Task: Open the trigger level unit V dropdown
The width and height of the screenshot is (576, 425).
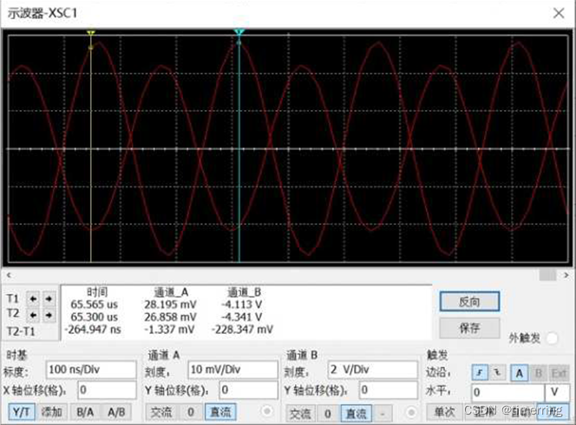Action: [557, 393]
